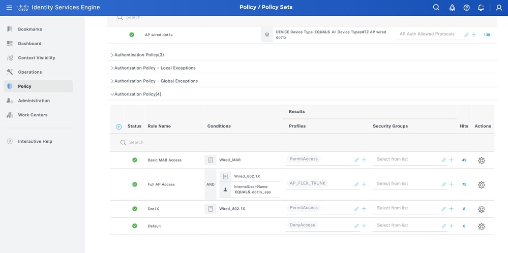Open hits count 49 for Basic MAB Access
Image resolution: width=508 pixels, height=253 pixels.
click(x=464, y=160)
